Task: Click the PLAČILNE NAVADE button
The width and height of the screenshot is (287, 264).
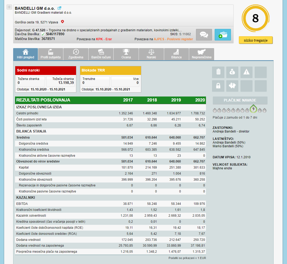Action: [x=240, y=100]
